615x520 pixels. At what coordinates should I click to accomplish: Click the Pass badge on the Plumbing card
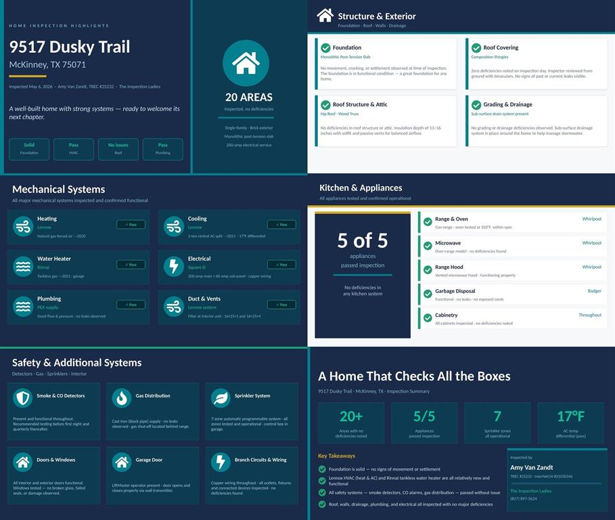click(x=131, y=305)
